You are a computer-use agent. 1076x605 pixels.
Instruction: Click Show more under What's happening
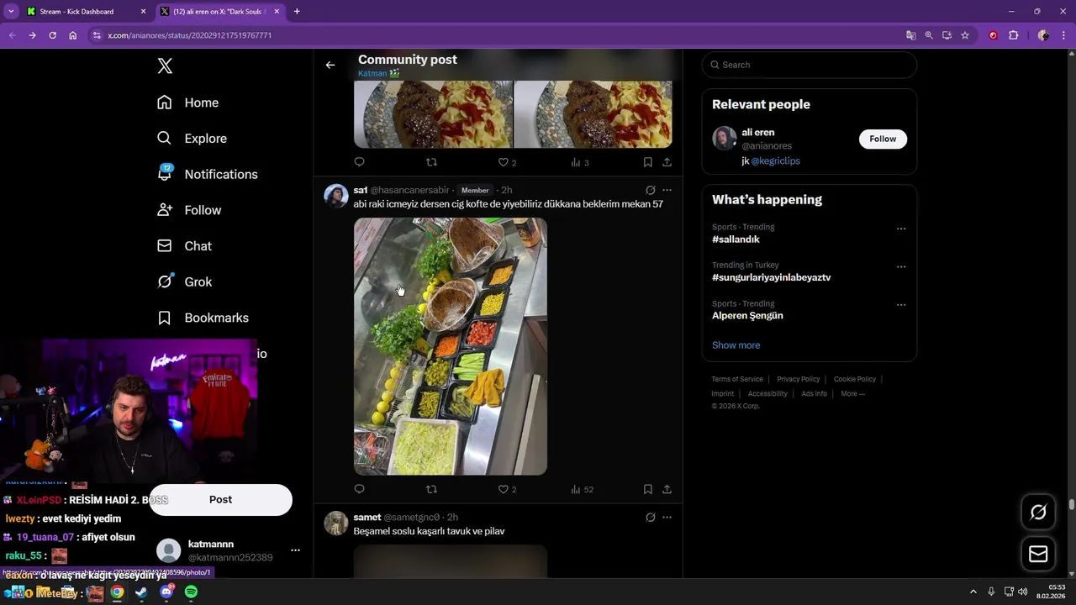click(736, 345)
